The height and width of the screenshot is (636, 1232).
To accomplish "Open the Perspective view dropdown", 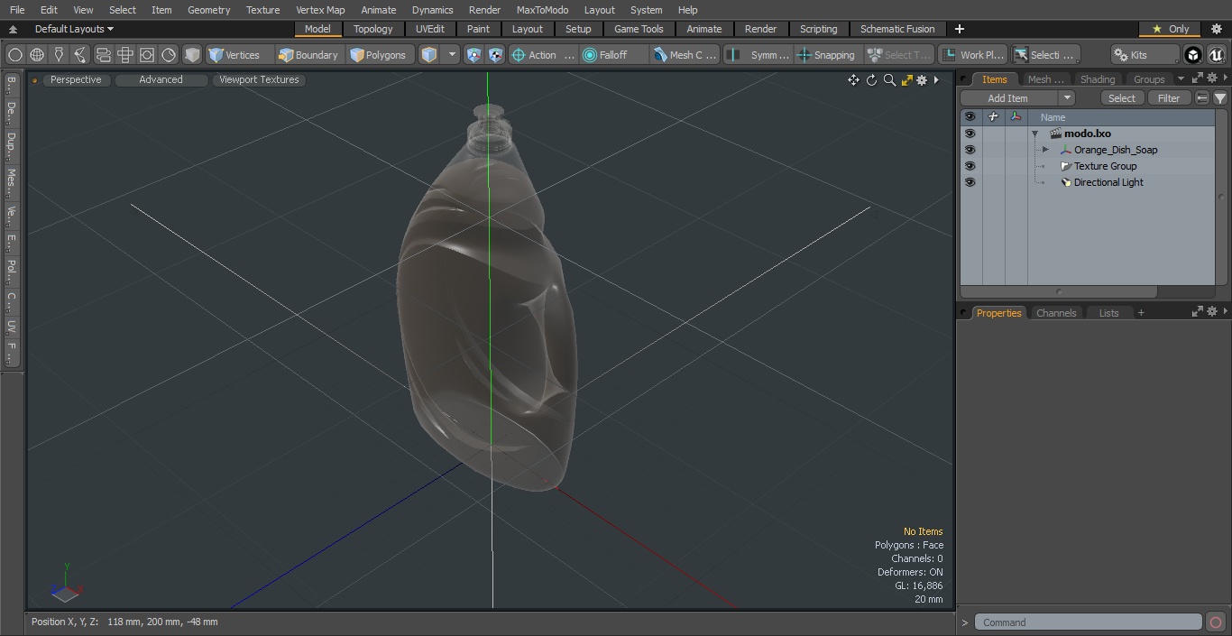I will coord(76,79).
